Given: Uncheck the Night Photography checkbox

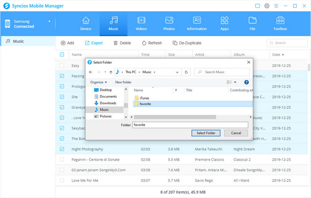Looking at the screenshot, I should coord(62,149).
